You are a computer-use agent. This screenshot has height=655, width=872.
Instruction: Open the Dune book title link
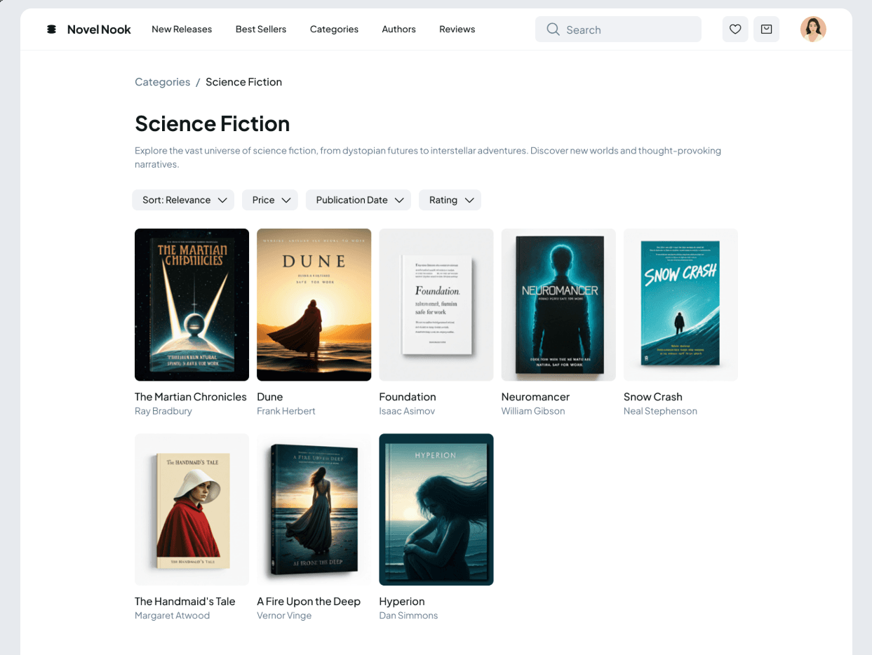pos(270,397)
